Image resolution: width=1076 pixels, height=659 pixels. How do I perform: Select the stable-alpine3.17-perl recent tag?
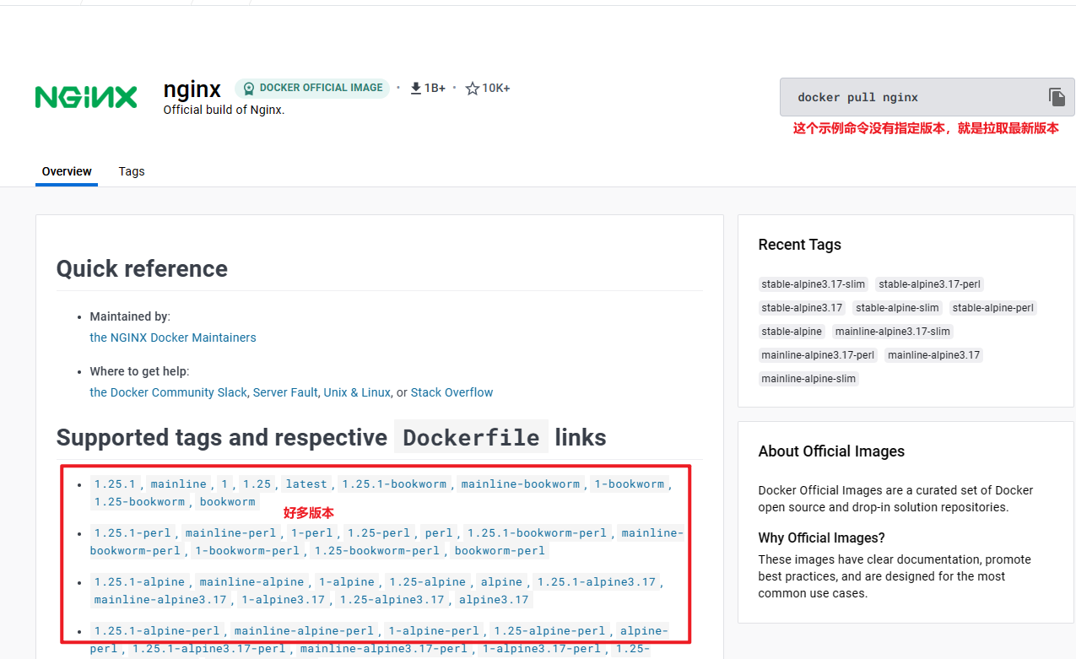[930, 284]
